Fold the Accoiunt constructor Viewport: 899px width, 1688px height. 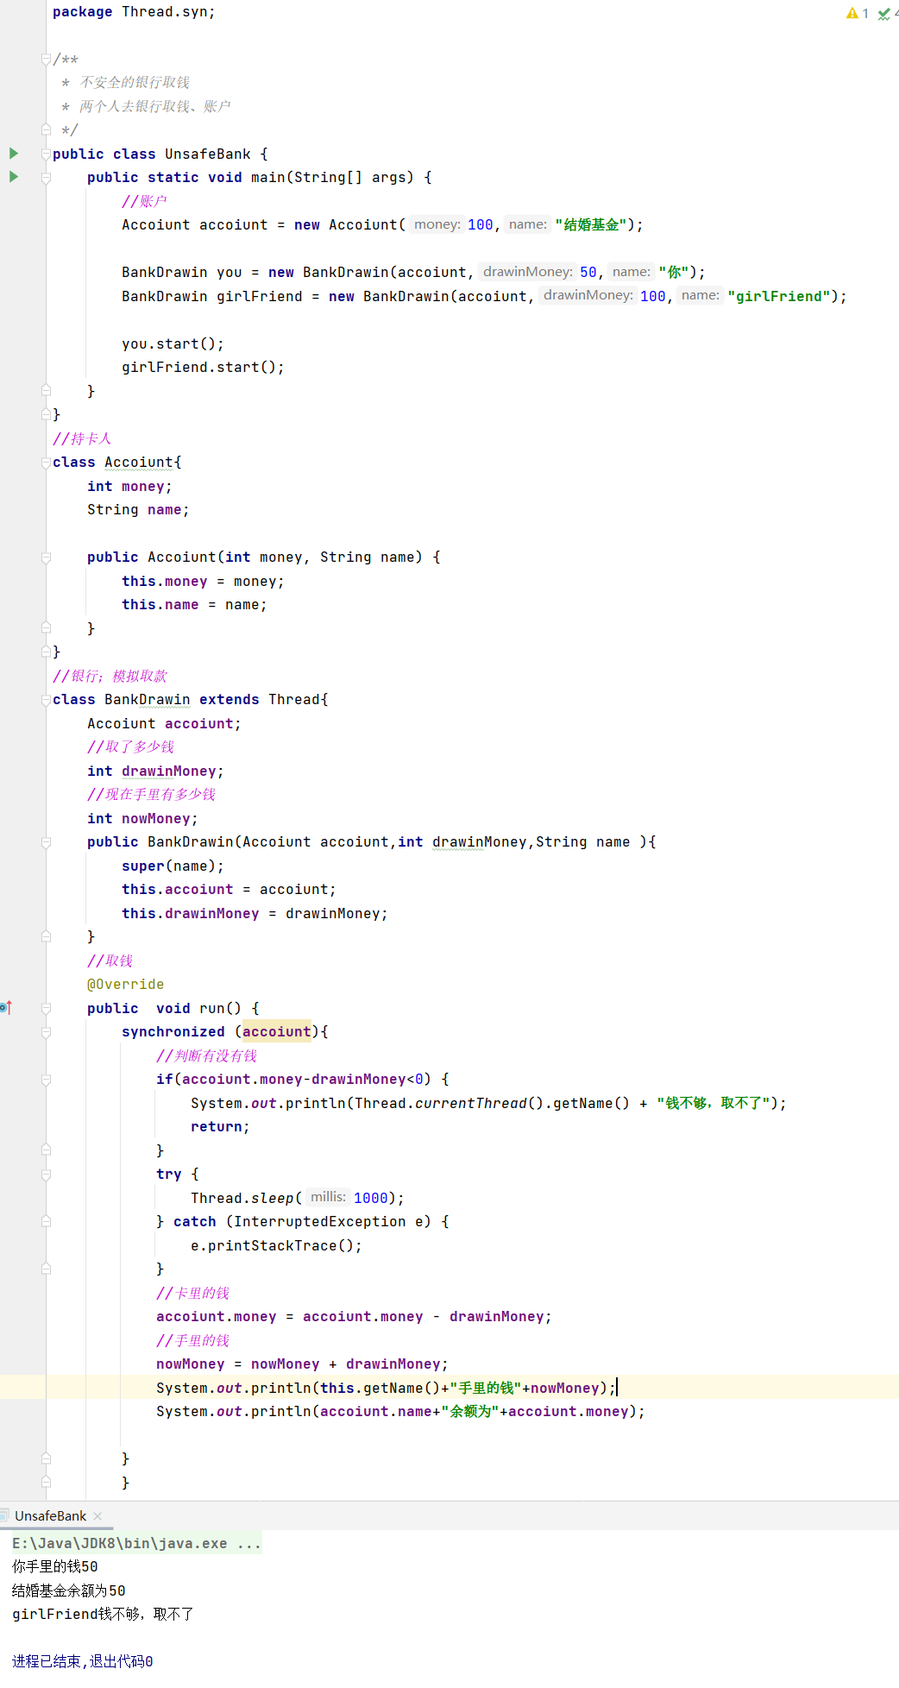point(46,557)
